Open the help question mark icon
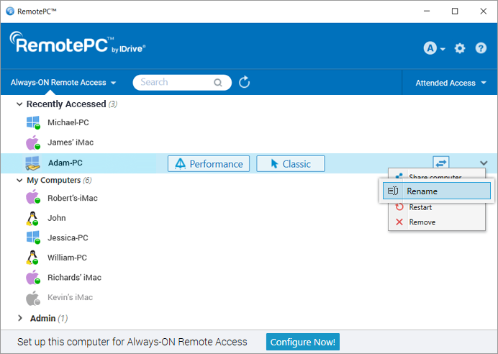Viewport: 498px width, 354px height. click(x=481, y=48)
